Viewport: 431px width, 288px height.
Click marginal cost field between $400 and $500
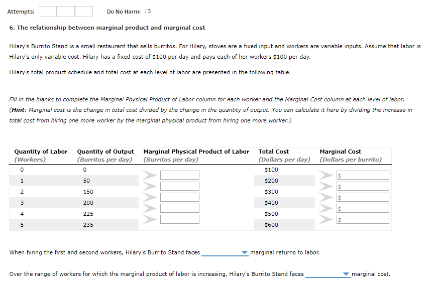pyautogui.click(x=363, y=208)
